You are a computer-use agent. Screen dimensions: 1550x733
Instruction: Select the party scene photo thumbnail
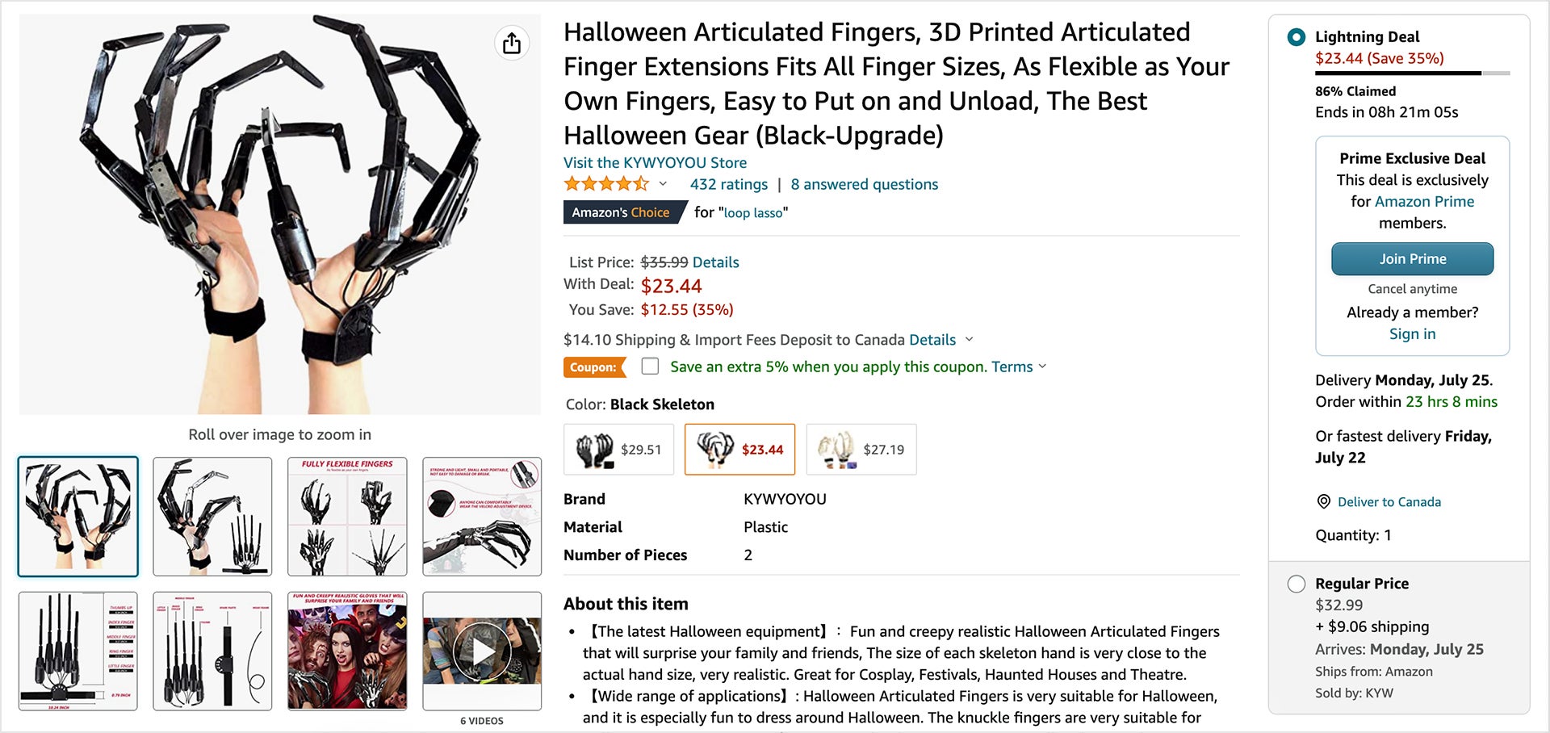346,651
